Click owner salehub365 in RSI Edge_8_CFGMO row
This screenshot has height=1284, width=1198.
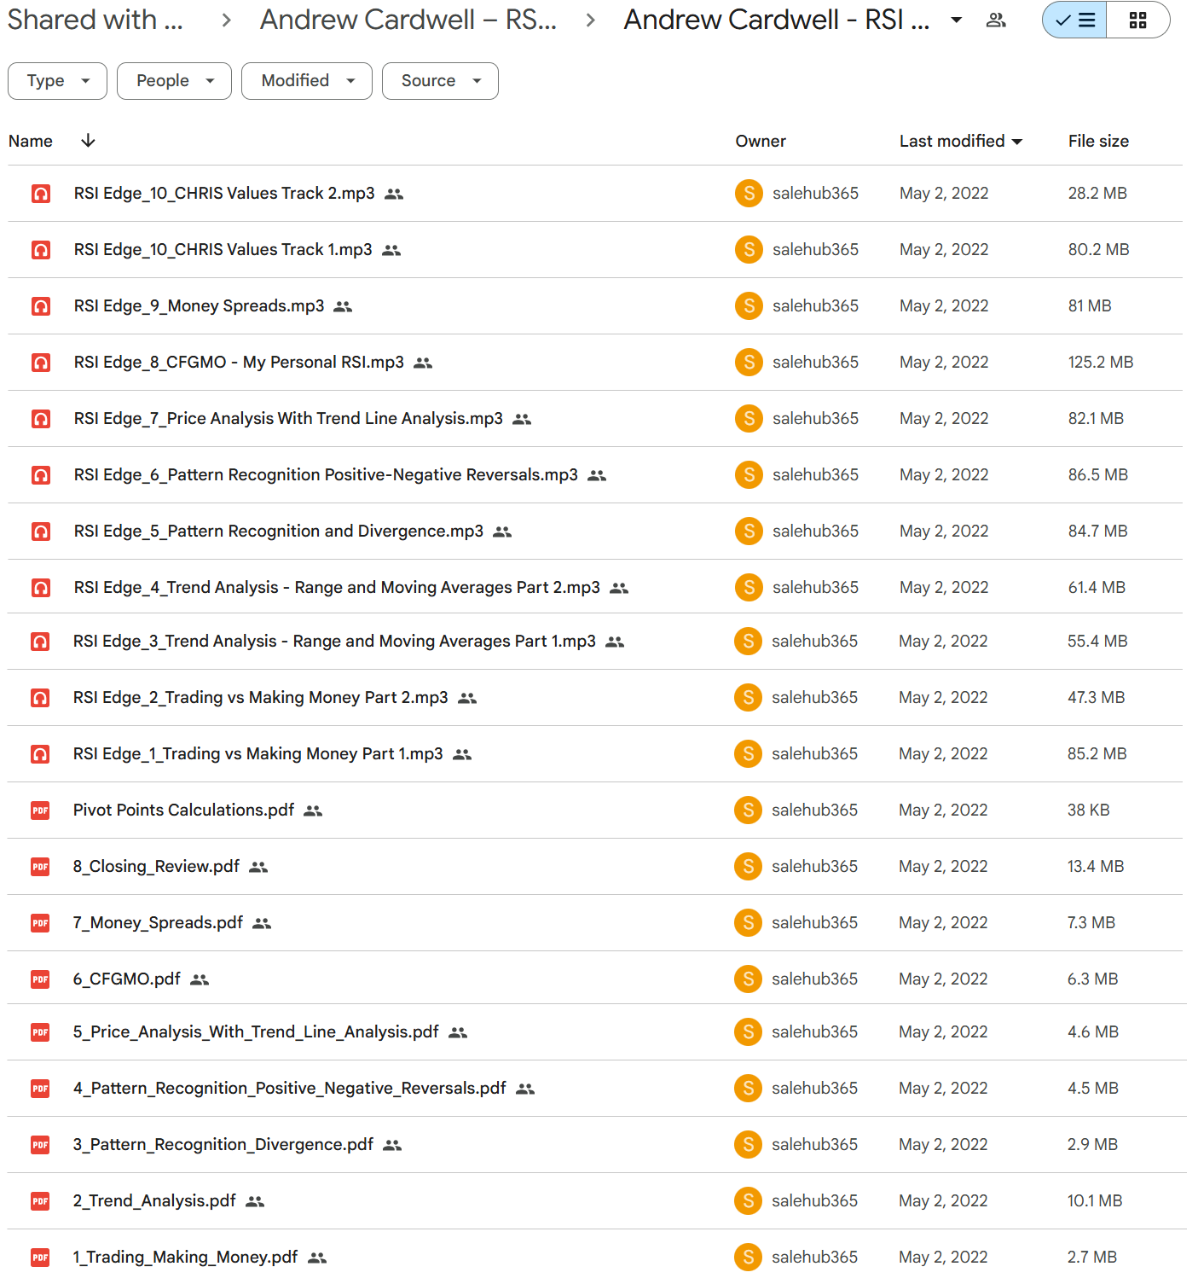pyautogui.click(x=815, y=363)
